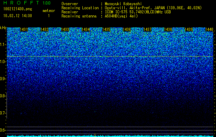This screenshot has width=216, height=137.
Task: Click the date stamp 10.02.12 14:30
Action: click(18, 16)
